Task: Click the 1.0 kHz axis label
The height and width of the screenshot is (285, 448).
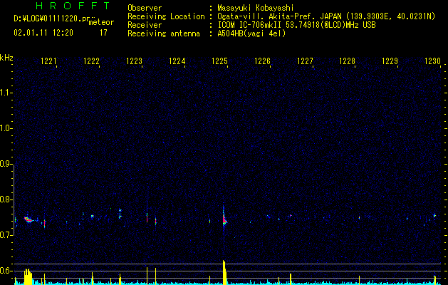Action: (6, 128)
